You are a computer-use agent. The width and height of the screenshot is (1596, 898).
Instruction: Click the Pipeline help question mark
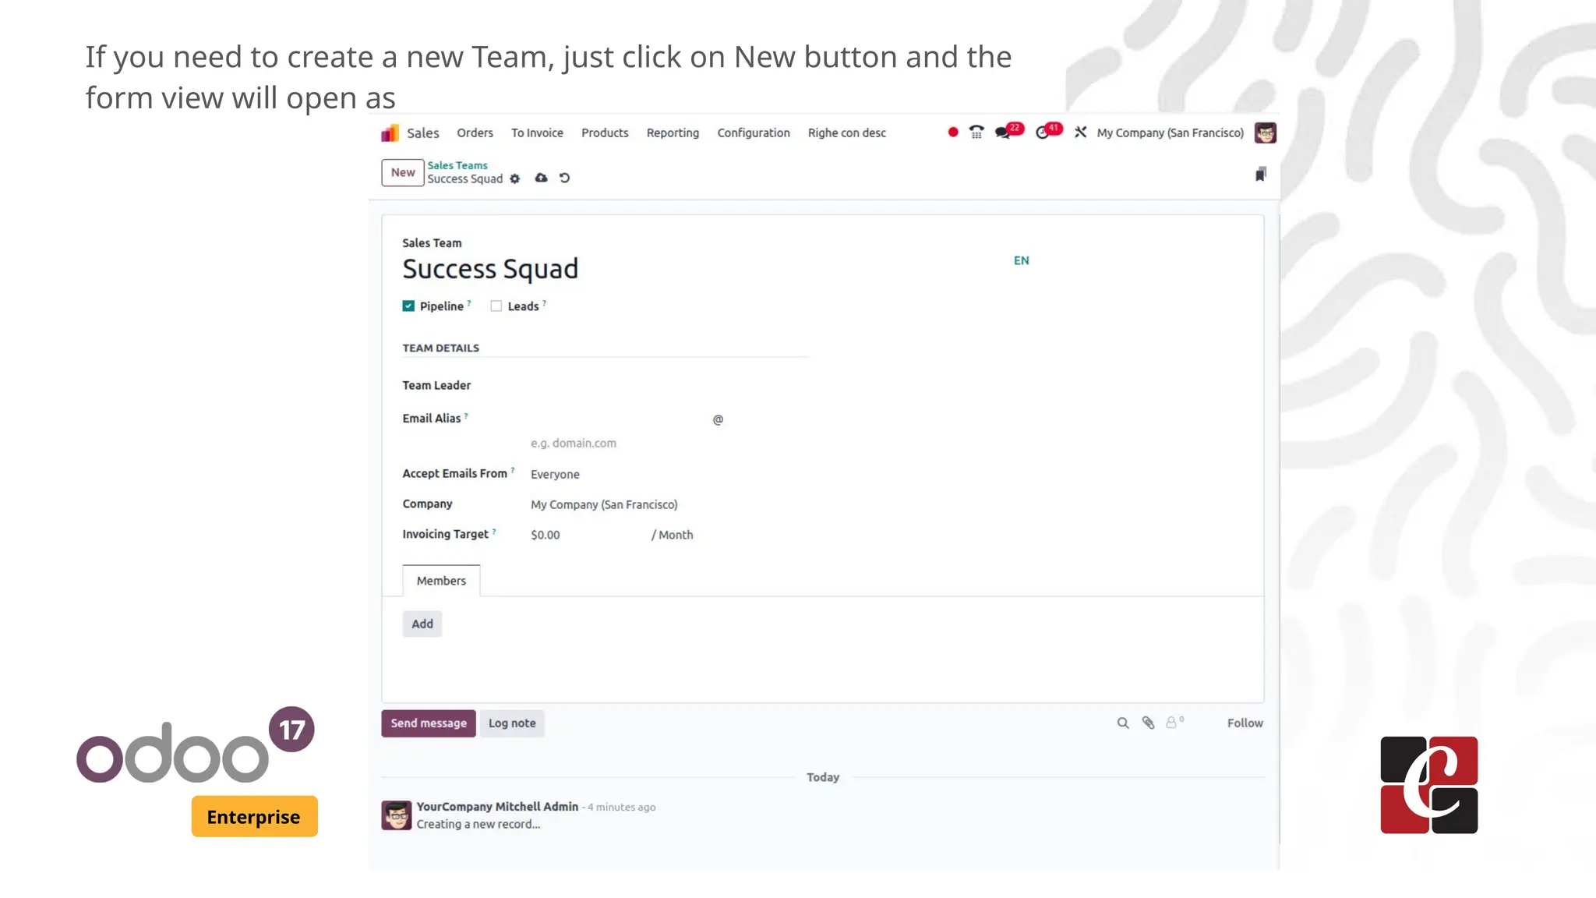[469, 303]
